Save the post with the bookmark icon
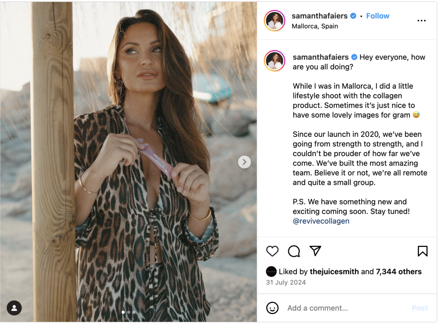 [422, 251]
